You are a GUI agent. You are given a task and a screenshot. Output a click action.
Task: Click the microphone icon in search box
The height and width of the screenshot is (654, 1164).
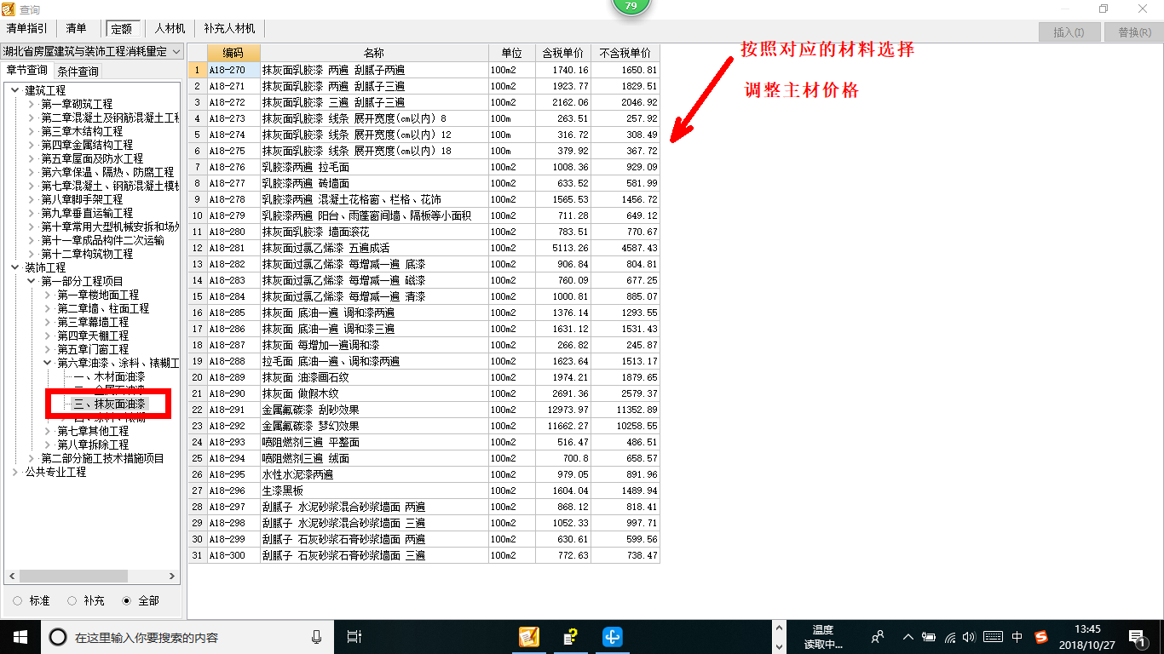coord(316,637)
